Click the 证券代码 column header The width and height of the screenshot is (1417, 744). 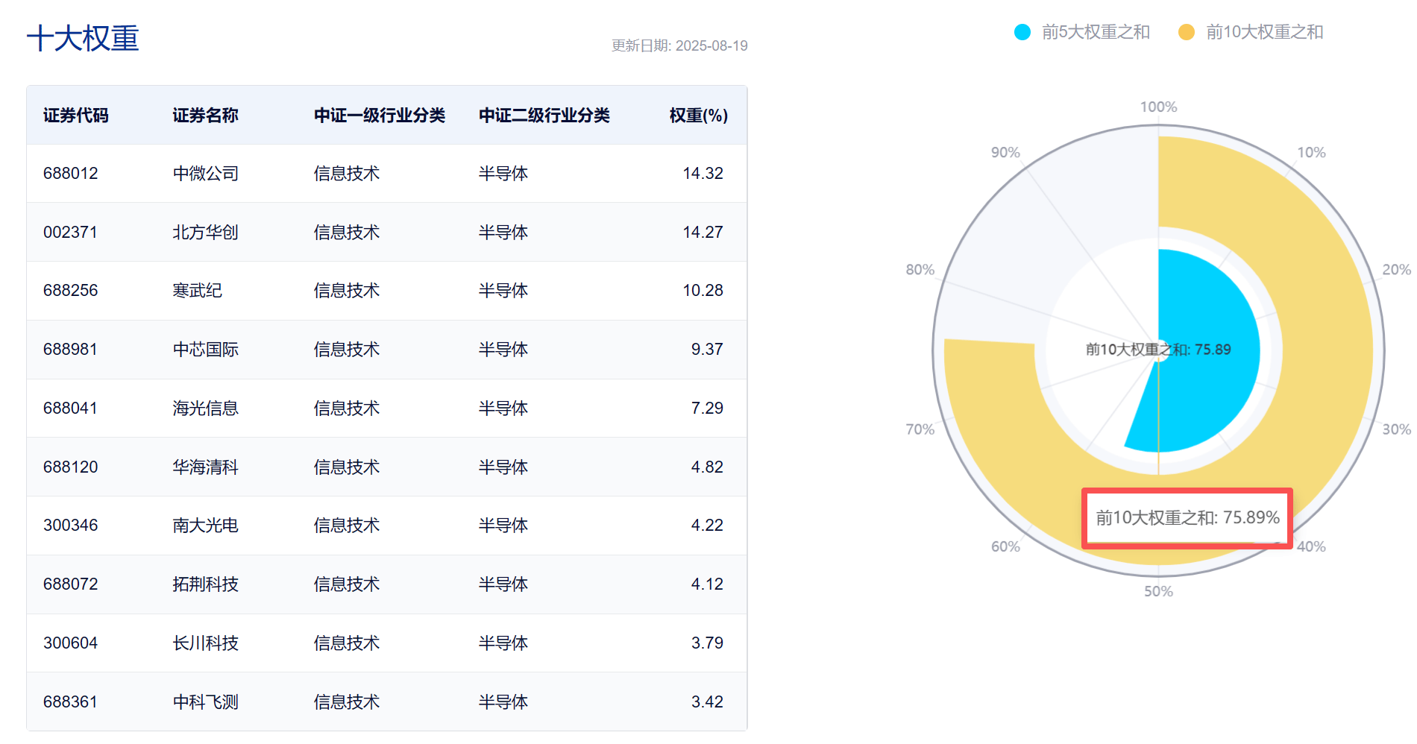(76, 116)
